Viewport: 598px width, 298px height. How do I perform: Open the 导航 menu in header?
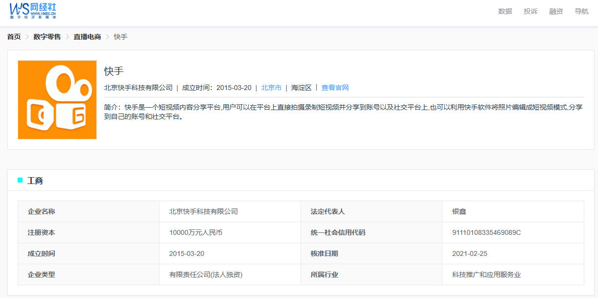tap(581, 11)
